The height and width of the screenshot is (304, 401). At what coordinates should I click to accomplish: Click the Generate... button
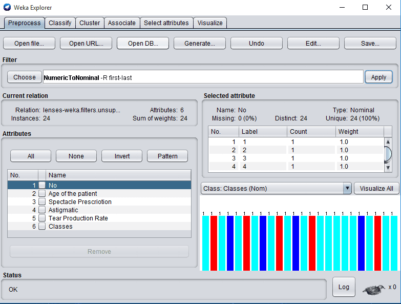click(x=200, y=43)
